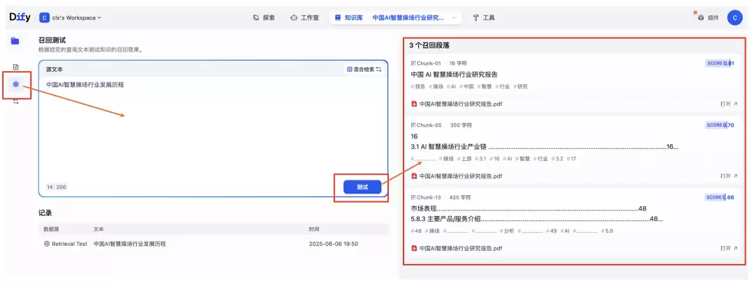Open the 工具 tab

[484, 17]
